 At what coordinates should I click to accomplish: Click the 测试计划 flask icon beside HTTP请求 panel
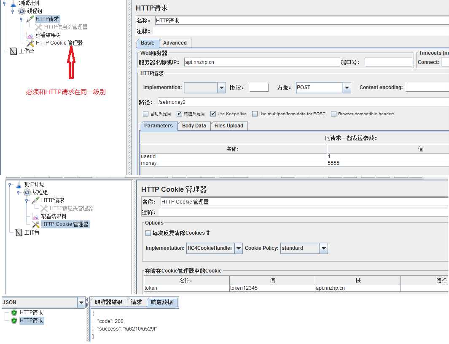pyautogui.click(x=13, y=3)
